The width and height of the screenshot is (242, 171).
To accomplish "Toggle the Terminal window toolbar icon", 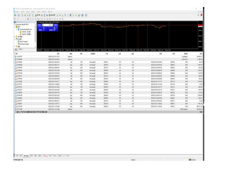I will (30, 15).
